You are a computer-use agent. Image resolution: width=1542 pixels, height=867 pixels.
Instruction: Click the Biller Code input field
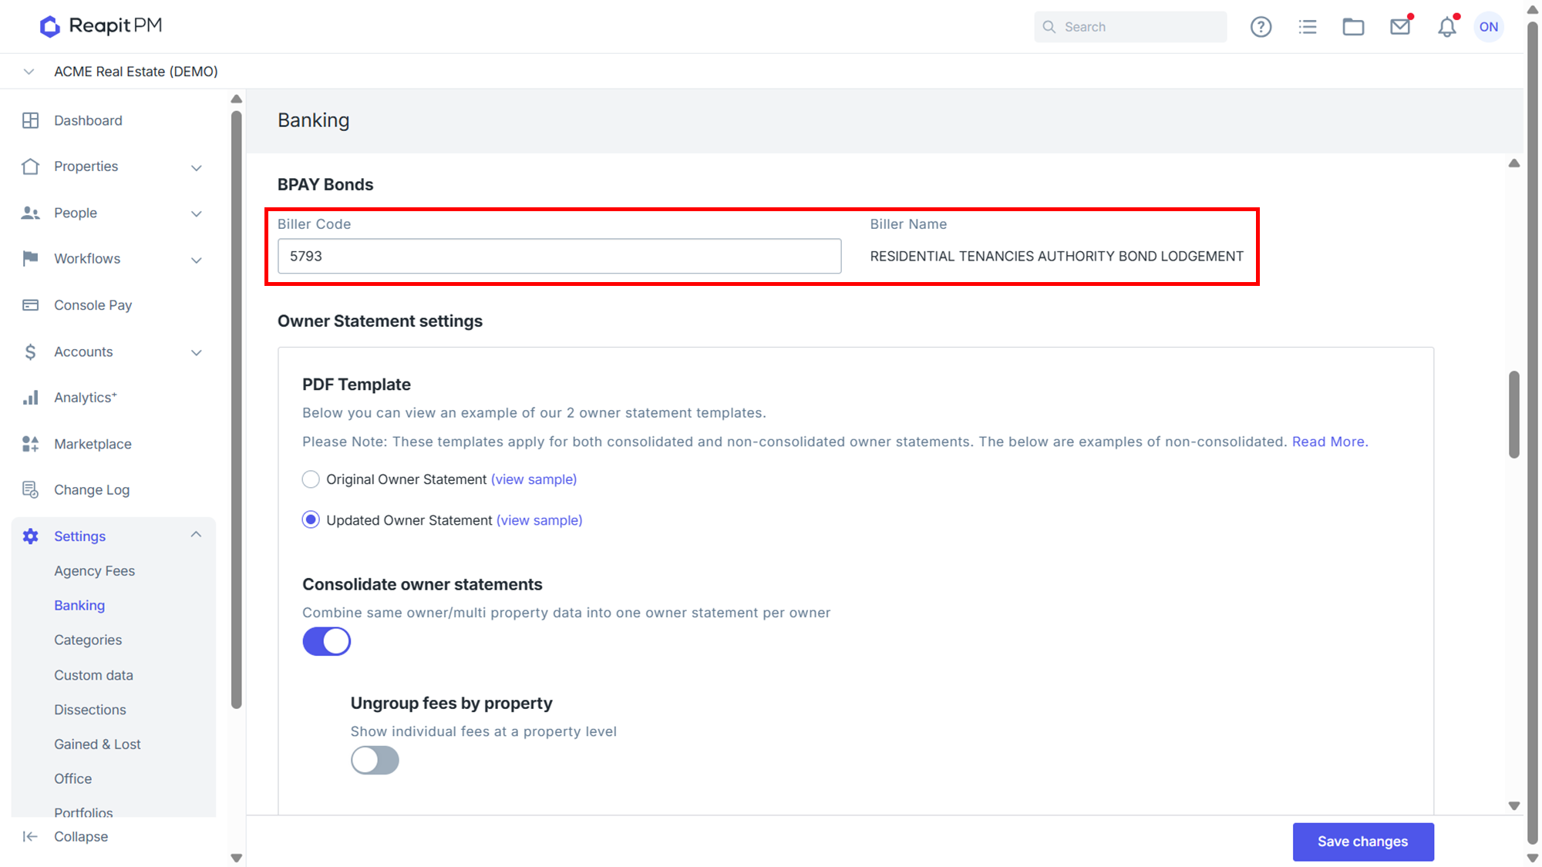click(559, 256)
